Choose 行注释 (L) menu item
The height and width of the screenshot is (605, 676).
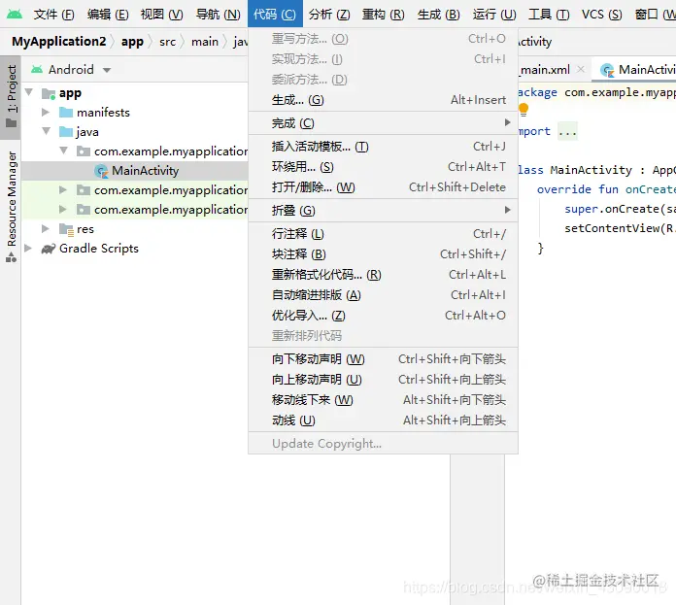click(x=383, y=234)
